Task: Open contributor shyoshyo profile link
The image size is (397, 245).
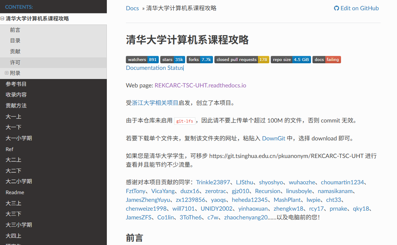Action: [x=271, y=182]
